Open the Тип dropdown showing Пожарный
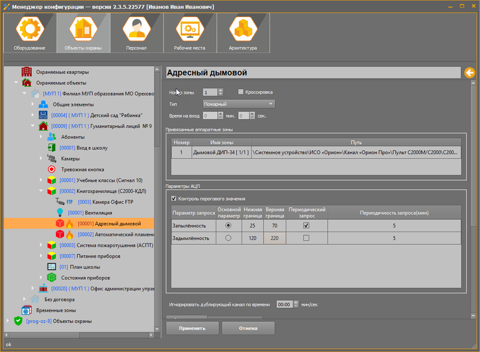 click(239, 104)
